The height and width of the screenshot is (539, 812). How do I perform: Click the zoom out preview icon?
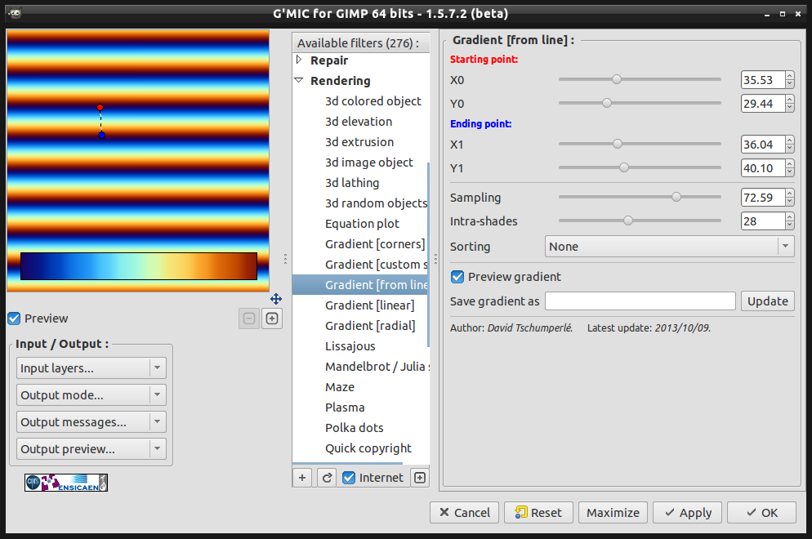pyautogui.click(x=249, y=318)
